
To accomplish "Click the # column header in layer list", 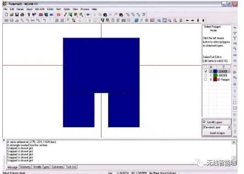I will coord(211,67).
